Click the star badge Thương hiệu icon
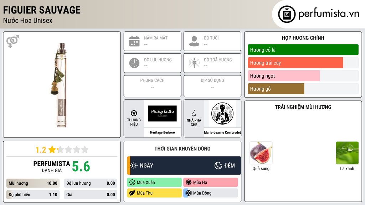The image size is (365, 205). click(x=134, y=113)
